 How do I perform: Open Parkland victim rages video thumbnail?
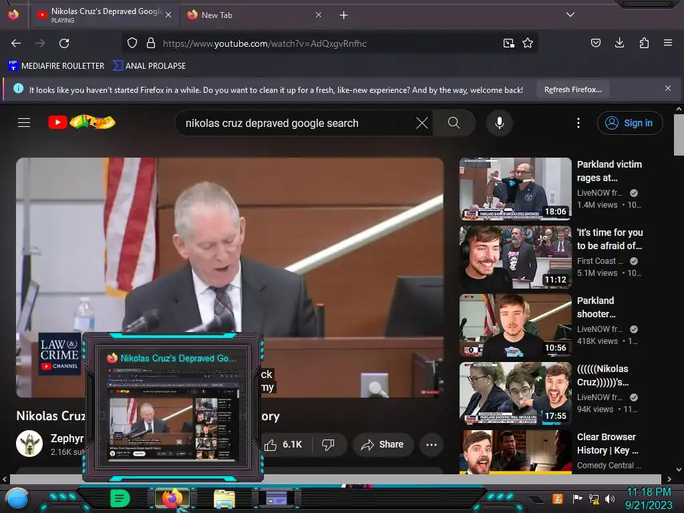click(515, 188)
